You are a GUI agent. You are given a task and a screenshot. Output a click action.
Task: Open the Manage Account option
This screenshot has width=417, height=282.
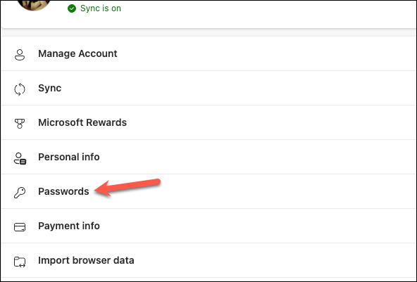[208, 53]
